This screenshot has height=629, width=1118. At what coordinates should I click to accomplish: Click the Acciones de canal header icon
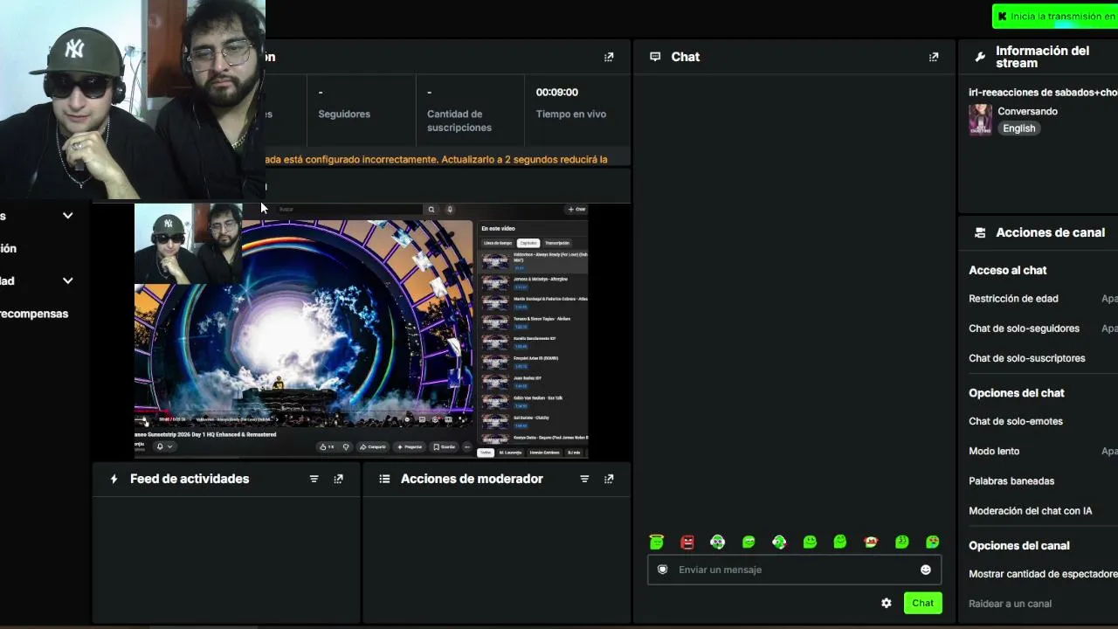(x=980, y=232)
